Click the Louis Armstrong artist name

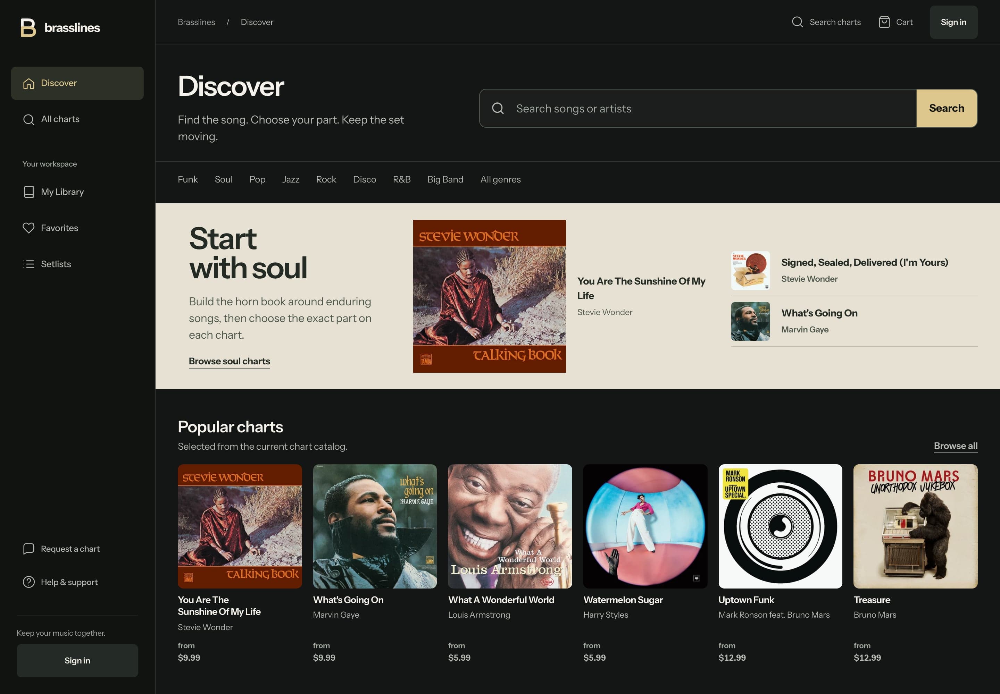[479, 615]
